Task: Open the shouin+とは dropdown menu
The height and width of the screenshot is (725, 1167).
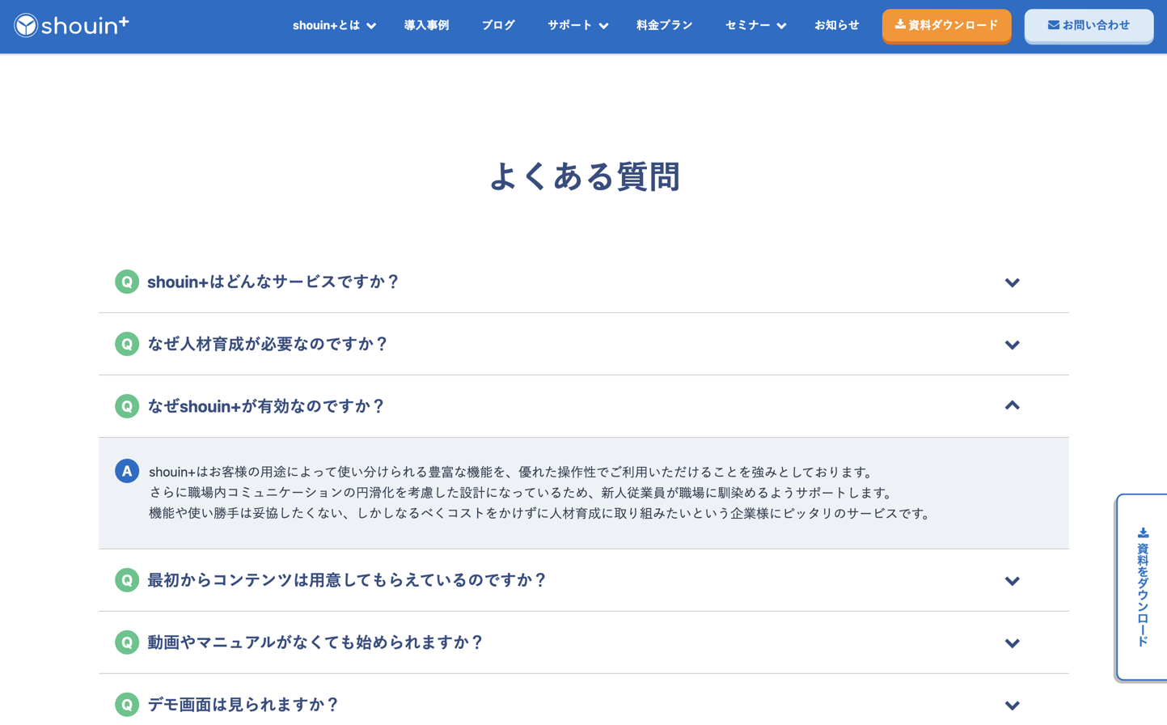Action: [x=334, y=26]
